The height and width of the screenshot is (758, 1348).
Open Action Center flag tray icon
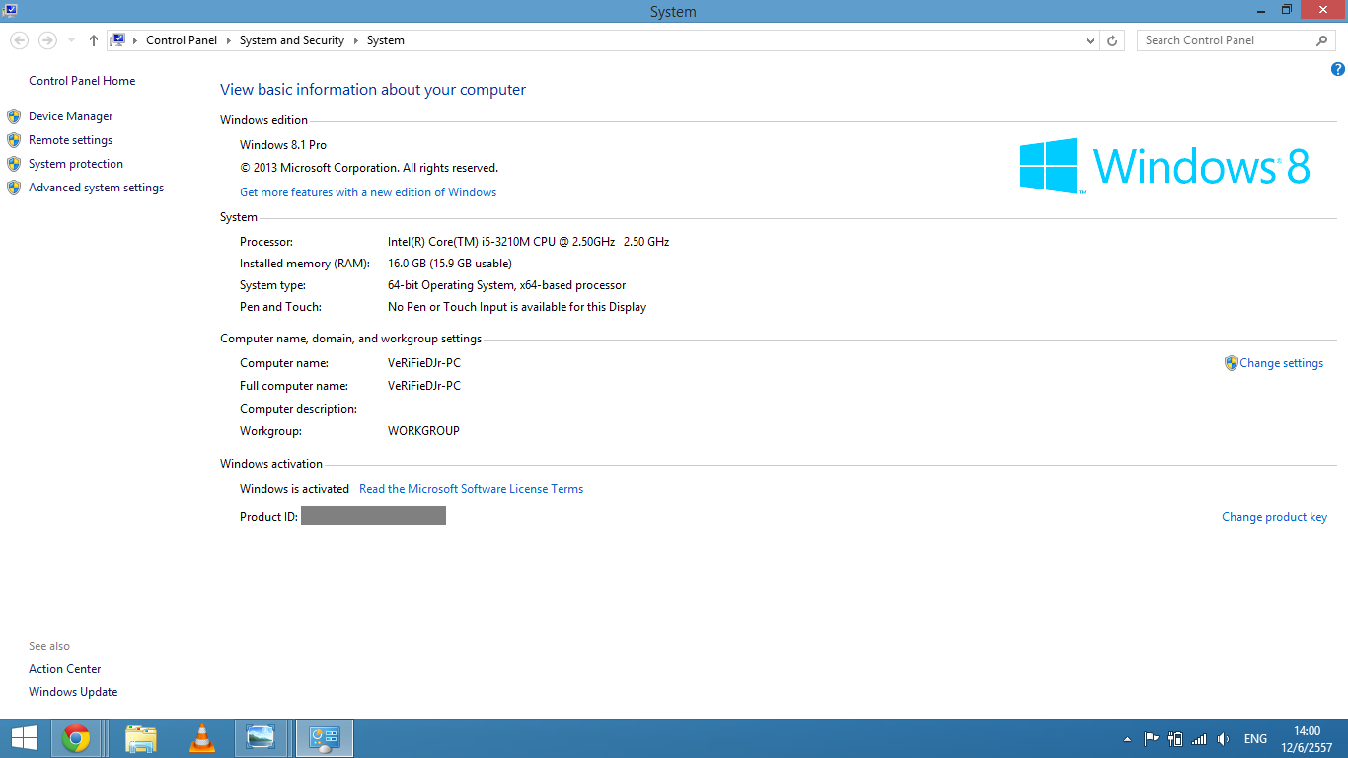(1151, 739)
